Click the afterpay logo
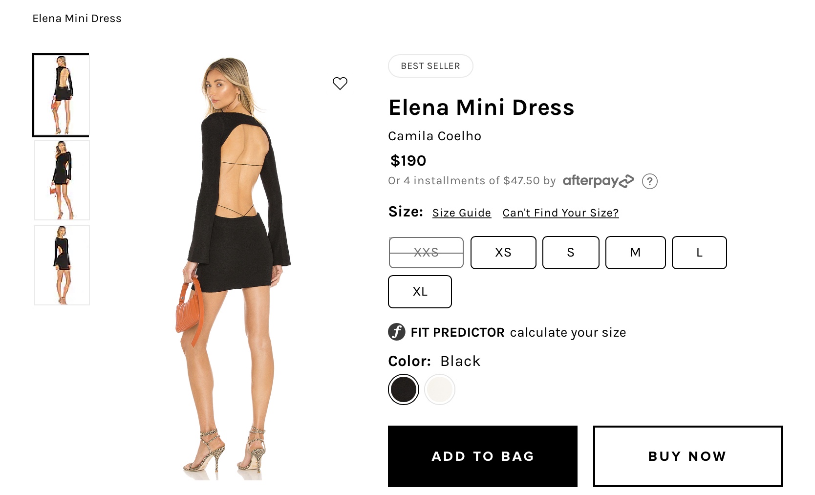 tap(598, 181)
